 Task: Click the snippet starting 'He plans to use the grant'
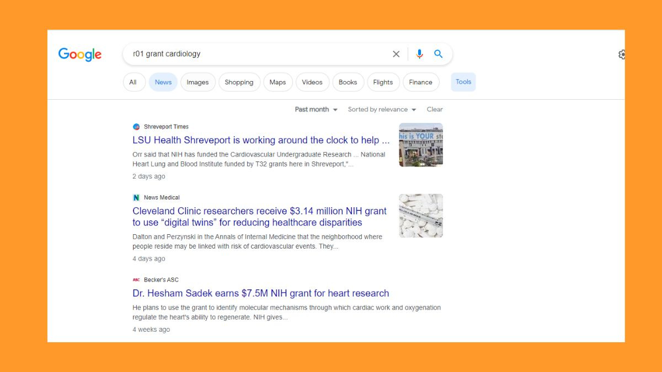tap(287, 312)
